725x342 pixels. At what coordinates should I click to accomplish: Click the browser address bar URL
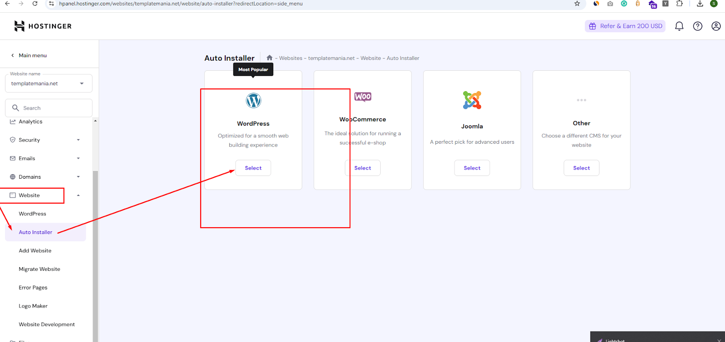[x=181, y=4]
